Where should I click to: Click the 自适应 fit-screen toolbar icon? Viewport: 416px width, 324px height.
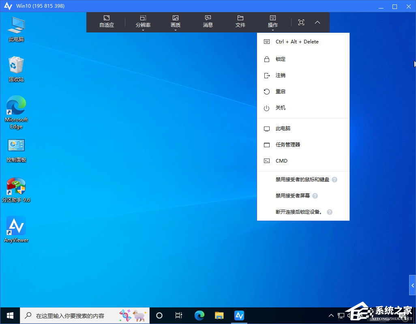pos(107,21)
